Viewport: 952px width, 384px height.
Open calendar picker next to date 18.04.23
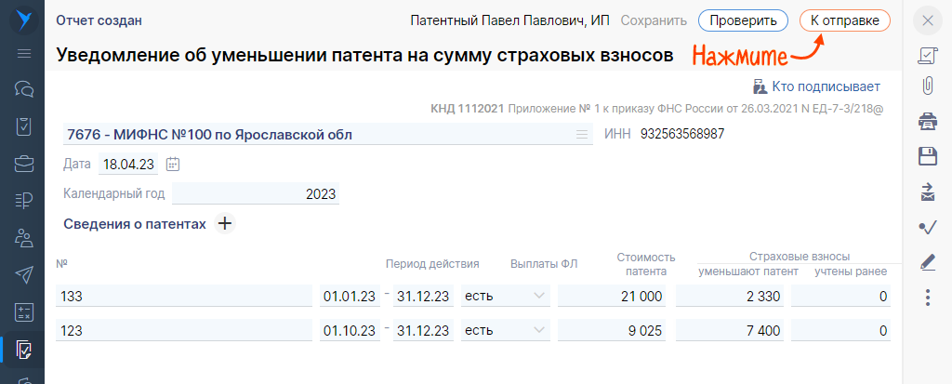172,164
